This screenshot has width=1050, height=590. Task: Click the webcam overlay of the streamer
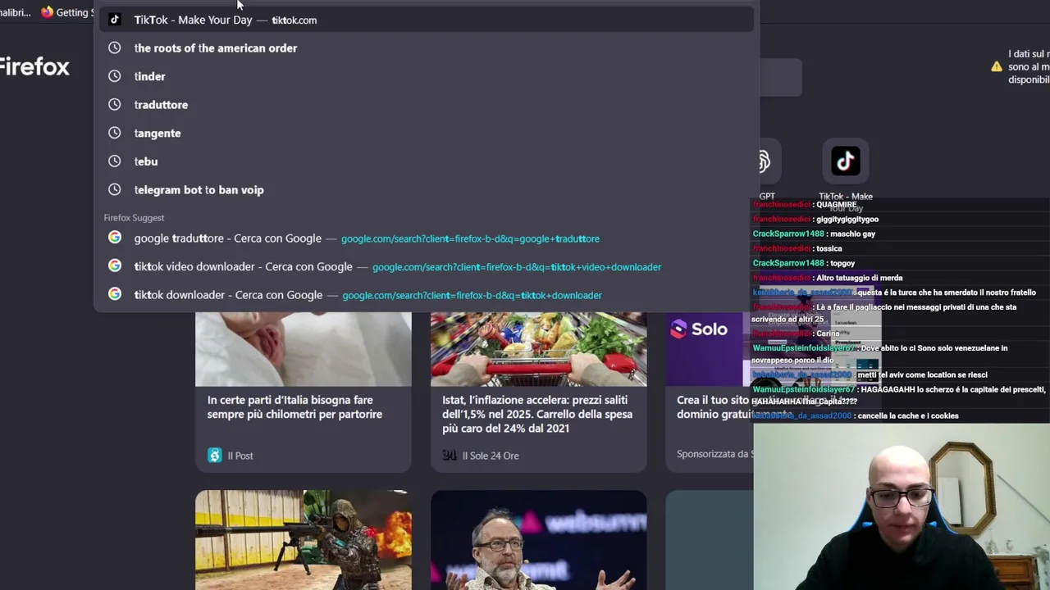click(x=902, y=506)
